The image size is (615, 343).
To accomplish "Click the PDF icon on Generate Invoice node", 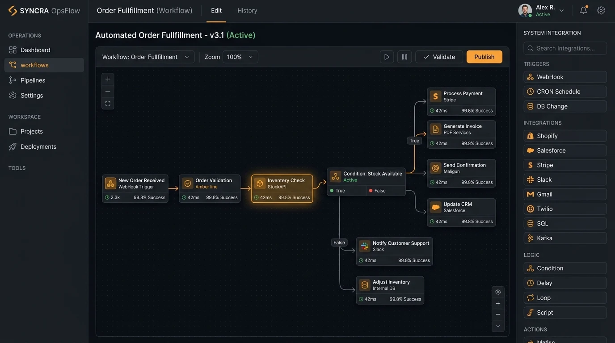I will (435, 129).
